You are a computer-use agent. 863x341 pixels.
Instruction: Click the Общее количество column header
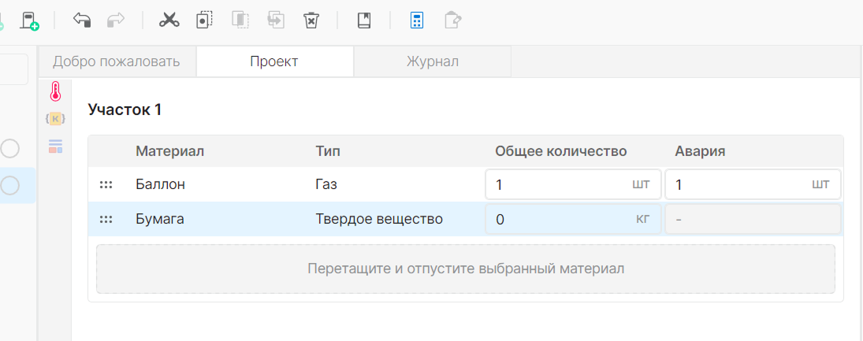pyautogui.click(x=561, y=151)
